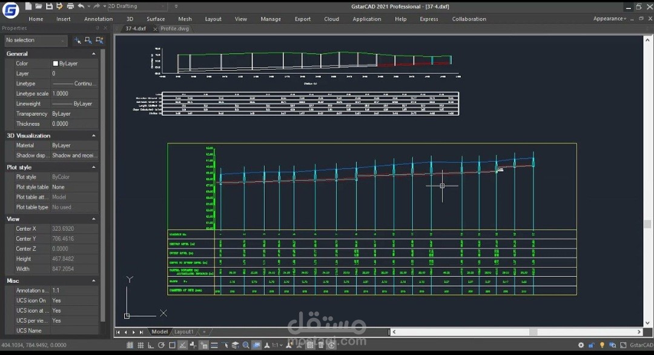Switch to the Layout1 tab

[184, 331]
